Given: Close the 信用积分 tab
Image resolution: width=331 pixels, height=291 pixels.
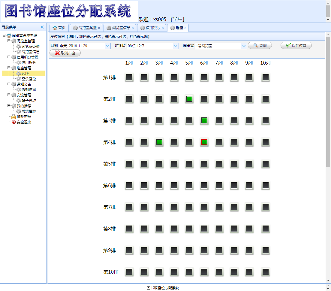Looking at the screenshot, I should tap(163, 28).
